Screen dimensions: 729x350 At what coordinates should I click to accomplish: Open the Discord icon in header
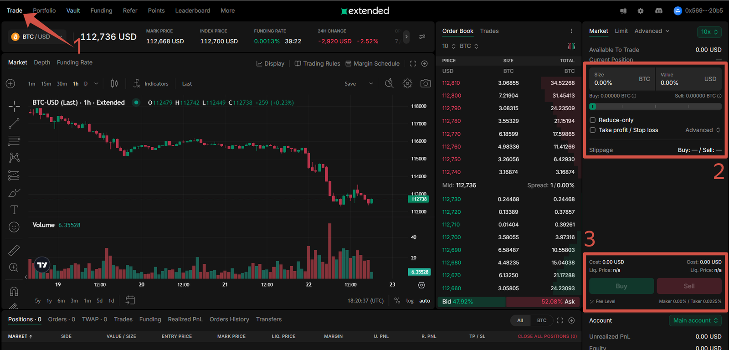[658, 10]
